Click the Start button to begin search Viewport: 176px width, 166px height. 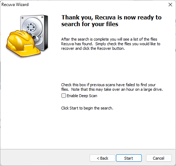[x=129, y=158]
